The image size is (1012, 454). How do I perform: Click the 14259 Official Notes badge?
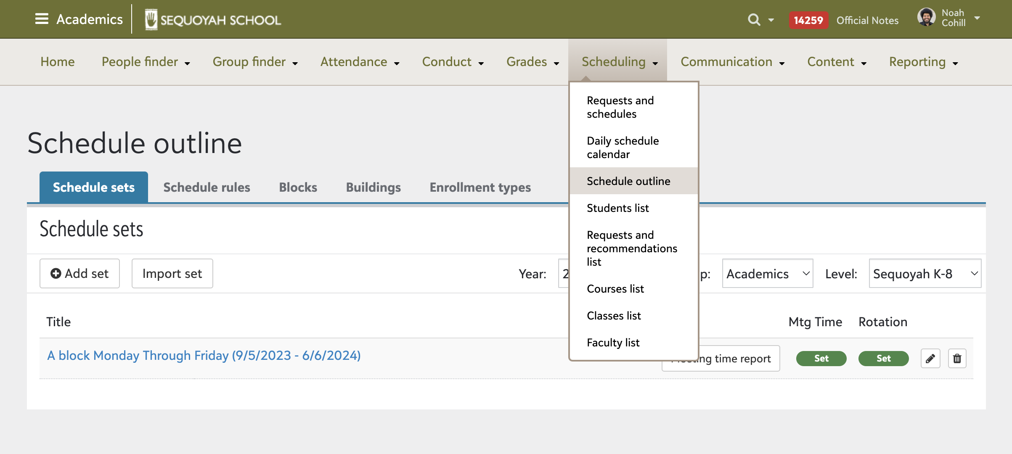point(808,20)
